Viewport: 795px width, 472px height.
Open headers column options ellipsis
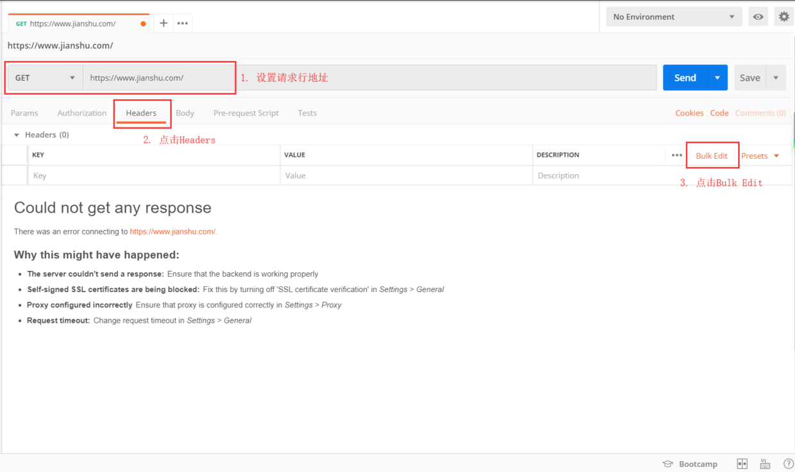point(677,155)
